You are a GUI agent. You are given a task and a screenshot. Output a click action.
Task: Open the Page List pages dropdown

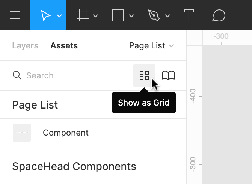(x=151, y=46)
